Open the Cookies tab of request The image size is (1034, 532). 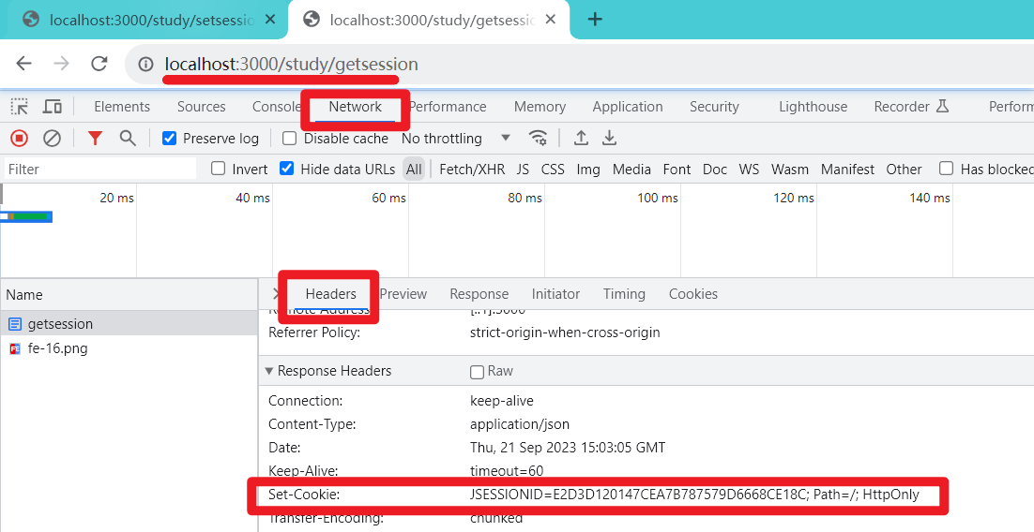(692, 294)
